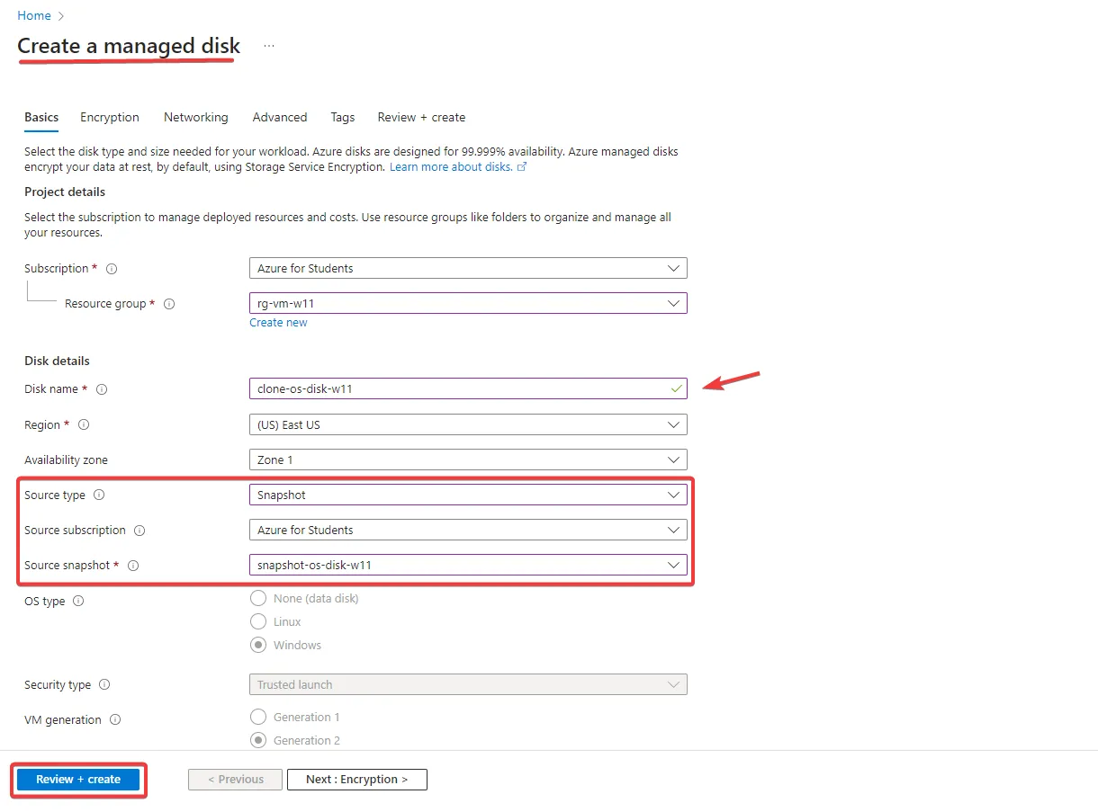Switch to the Advanced tab
Viewport: 1098px width, 812px height.
coord(280,117)
